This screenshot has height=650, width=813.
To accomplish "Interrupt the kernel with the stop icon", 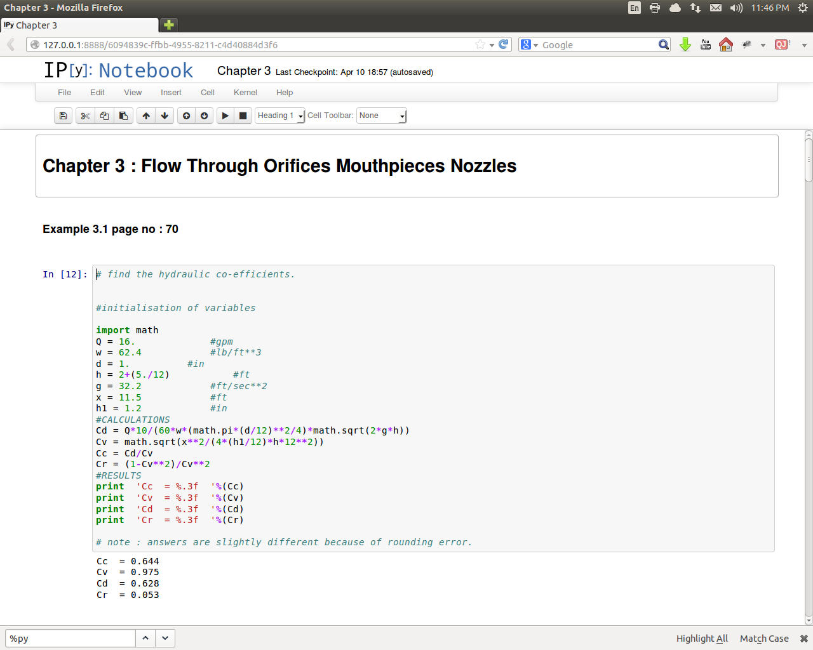I will click(243, 116).
